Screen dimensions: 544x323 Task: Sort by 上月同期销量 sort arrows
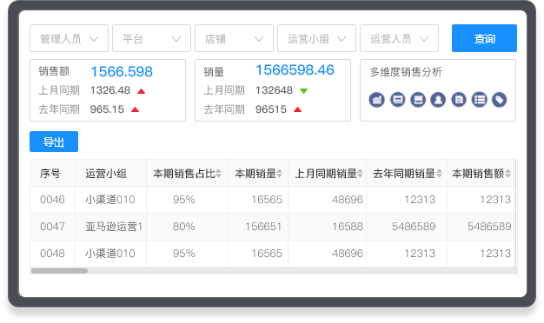point(360,174)
